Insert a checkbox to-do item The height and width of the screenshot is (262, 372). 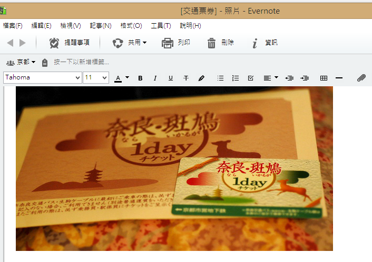251,78
